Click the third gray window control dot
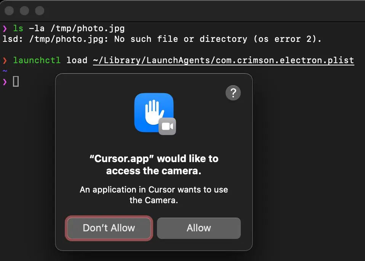 [x=40, y=11]
